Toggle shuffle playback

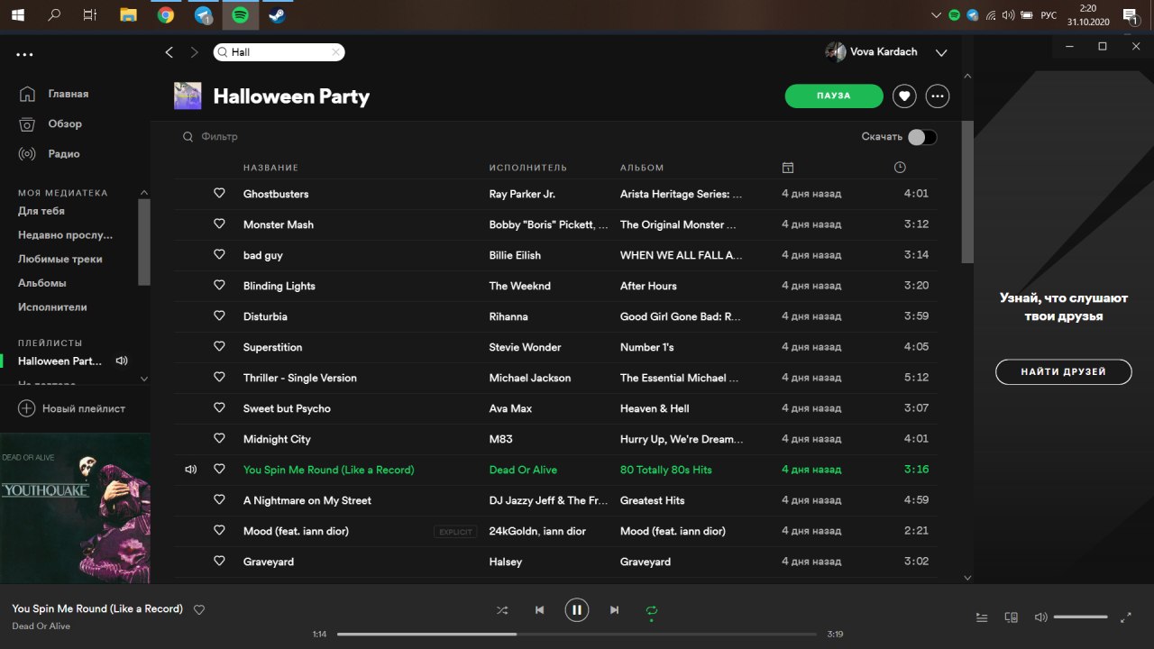coord(502,610)
